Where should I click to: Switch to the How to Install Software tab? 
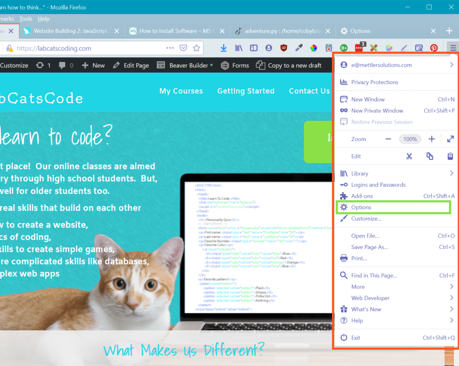click(x=178, y=31)
